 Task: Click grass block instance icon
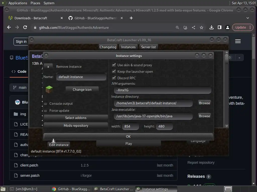[49, 89]
